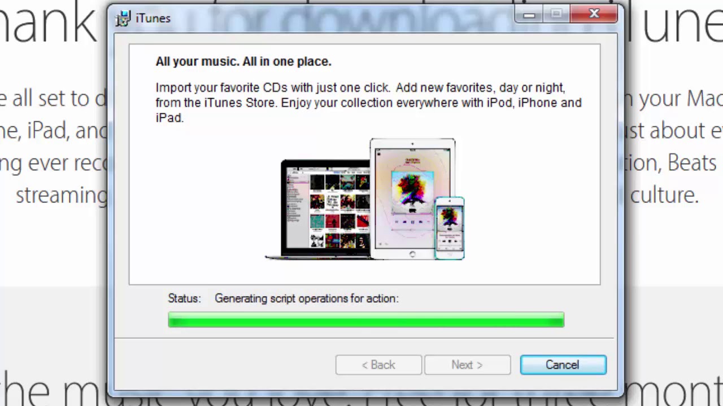Click the iTunes installer icon in title bar
The image size is (723, 406).
pyautogui.click(x=123, y=19)
